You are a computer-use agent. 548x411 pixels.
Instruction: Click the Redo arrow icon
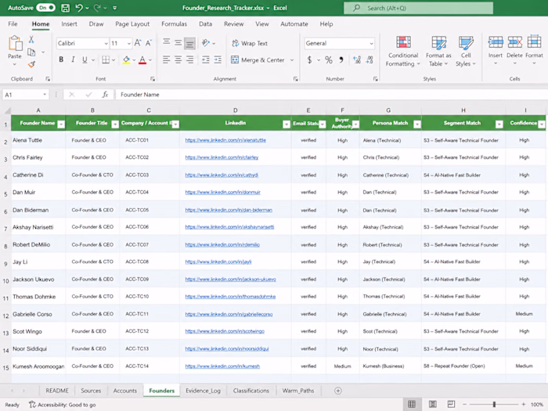[x=97, y=8]
